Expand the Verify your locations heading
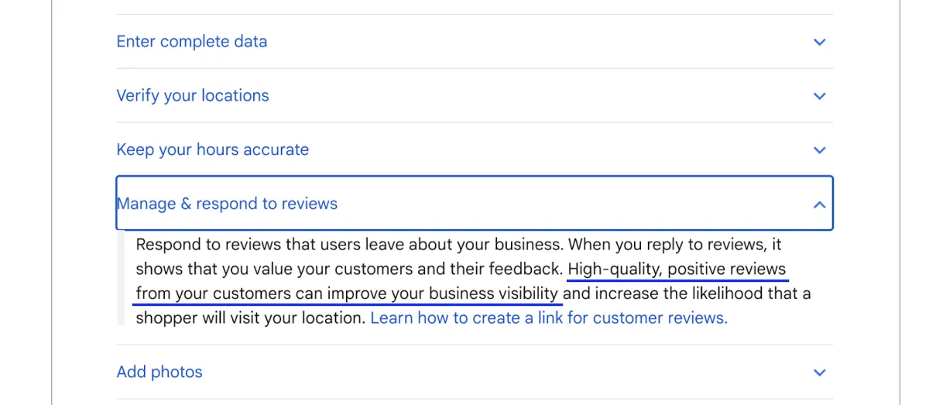The width and height of the screenshot is (929, 405). [193, 96]
